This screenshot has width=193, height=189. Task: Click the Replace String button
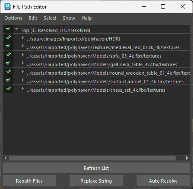(x=96, y=181)
